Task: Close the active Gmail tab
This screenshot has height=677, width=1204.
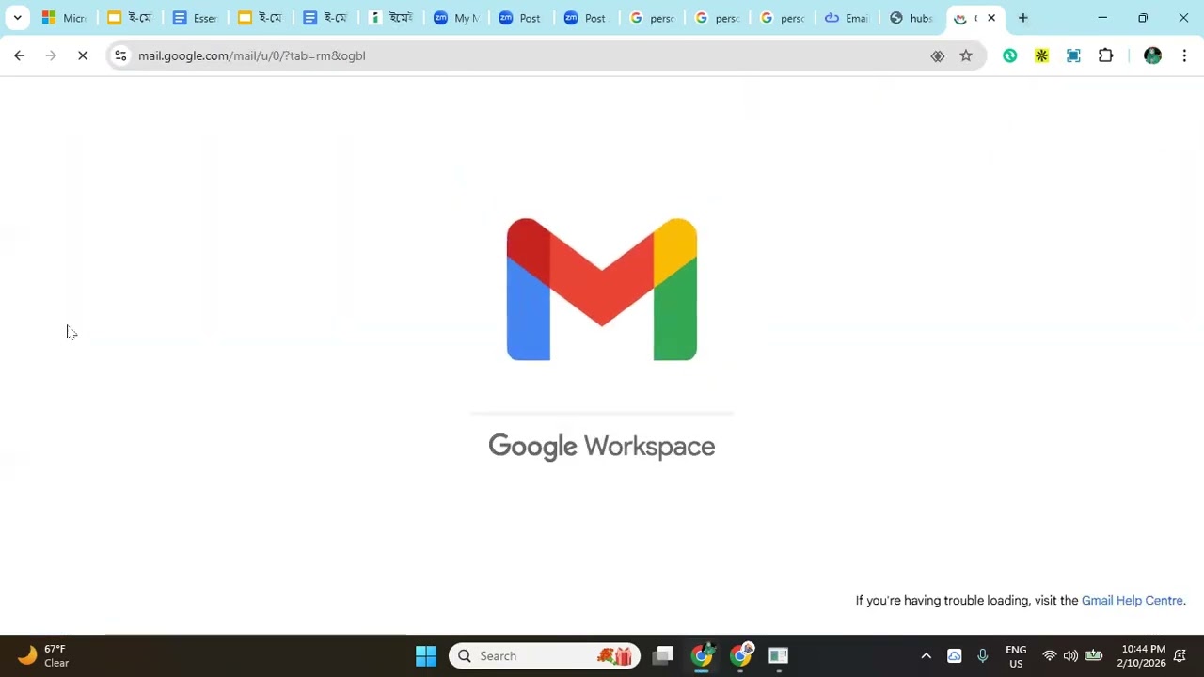Action: (x=991, y=18)
